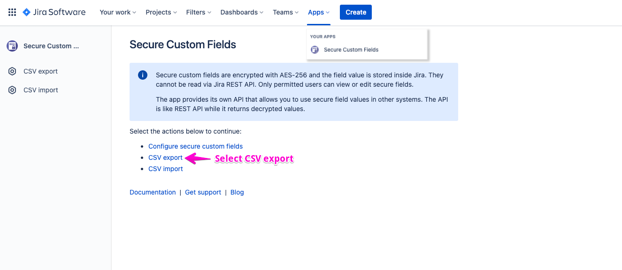622x270 pixels.
Task: Collapse the Apps menu in navigation
Action: click(319, 12)
